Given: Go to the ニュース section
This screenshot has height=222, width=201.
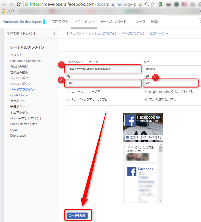Looking at the screenshot, I should coord(139,22).
